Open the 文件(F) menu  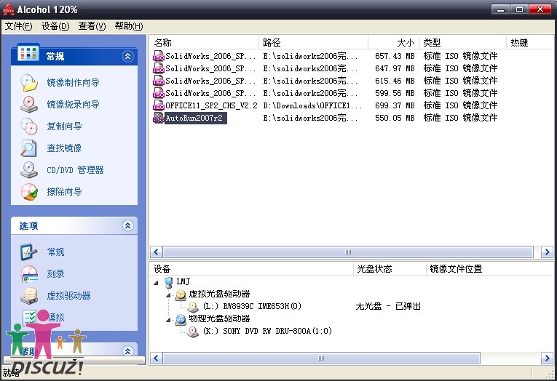click(18, 26)
